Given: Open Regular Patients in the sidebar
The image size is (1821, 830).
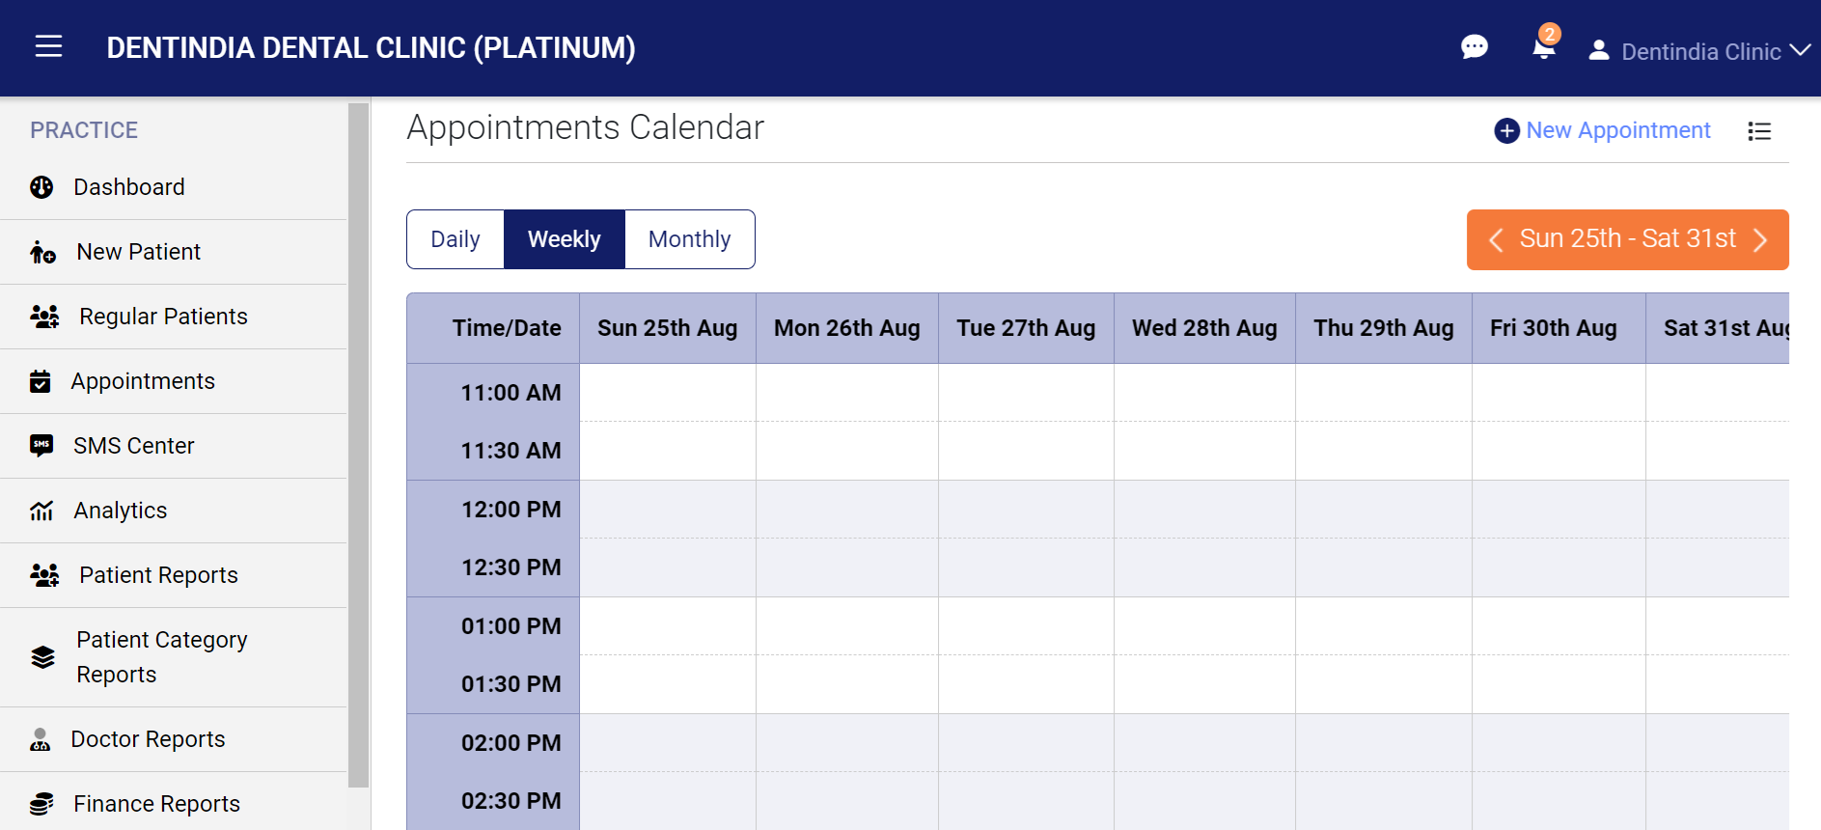Looking at the screenshot, I should [163, 317].
